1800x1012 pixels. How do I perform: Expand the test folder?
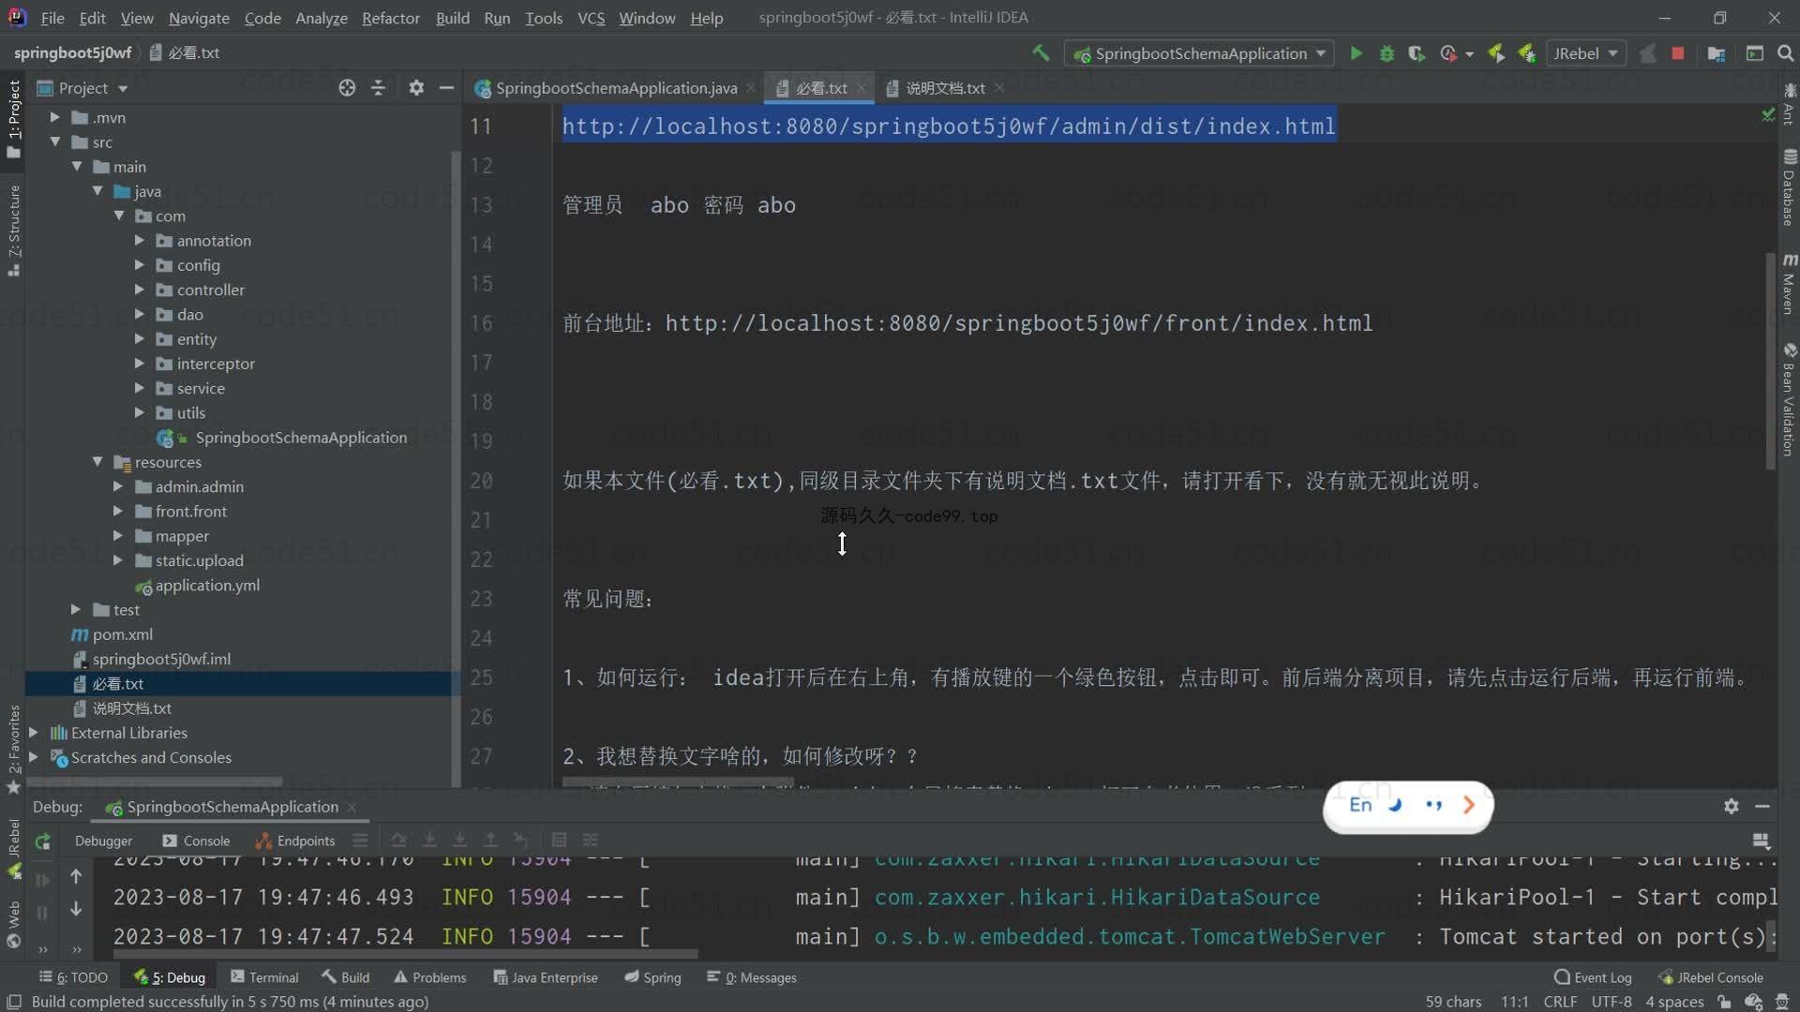[x=76, y=609]
